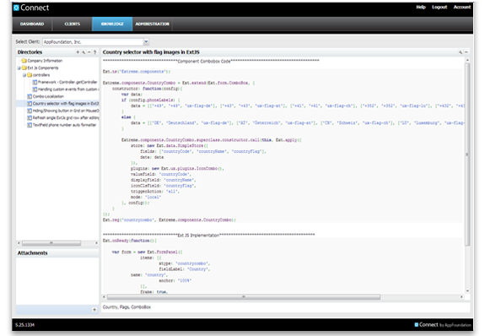485x336 pixels.
Task: Click the Connect logo icon in footer
Action: (x=417, y=324)
